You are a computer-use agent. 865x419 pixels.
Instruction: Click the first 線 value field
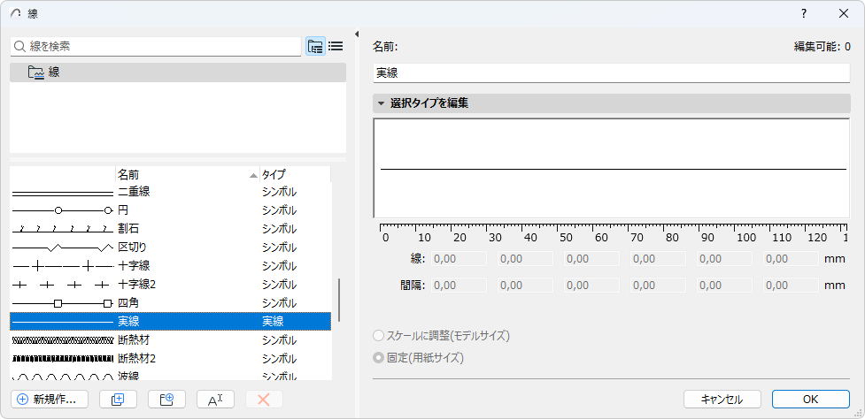pos(459,259)
